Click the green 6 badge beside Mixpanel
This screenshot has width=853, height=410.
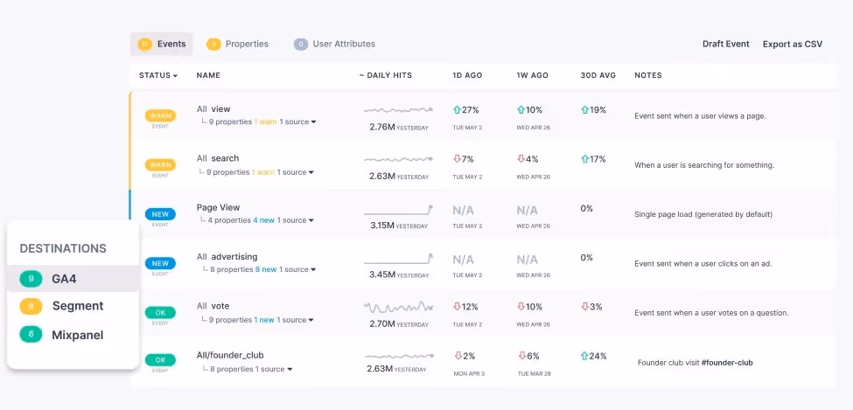coord(31,335)
